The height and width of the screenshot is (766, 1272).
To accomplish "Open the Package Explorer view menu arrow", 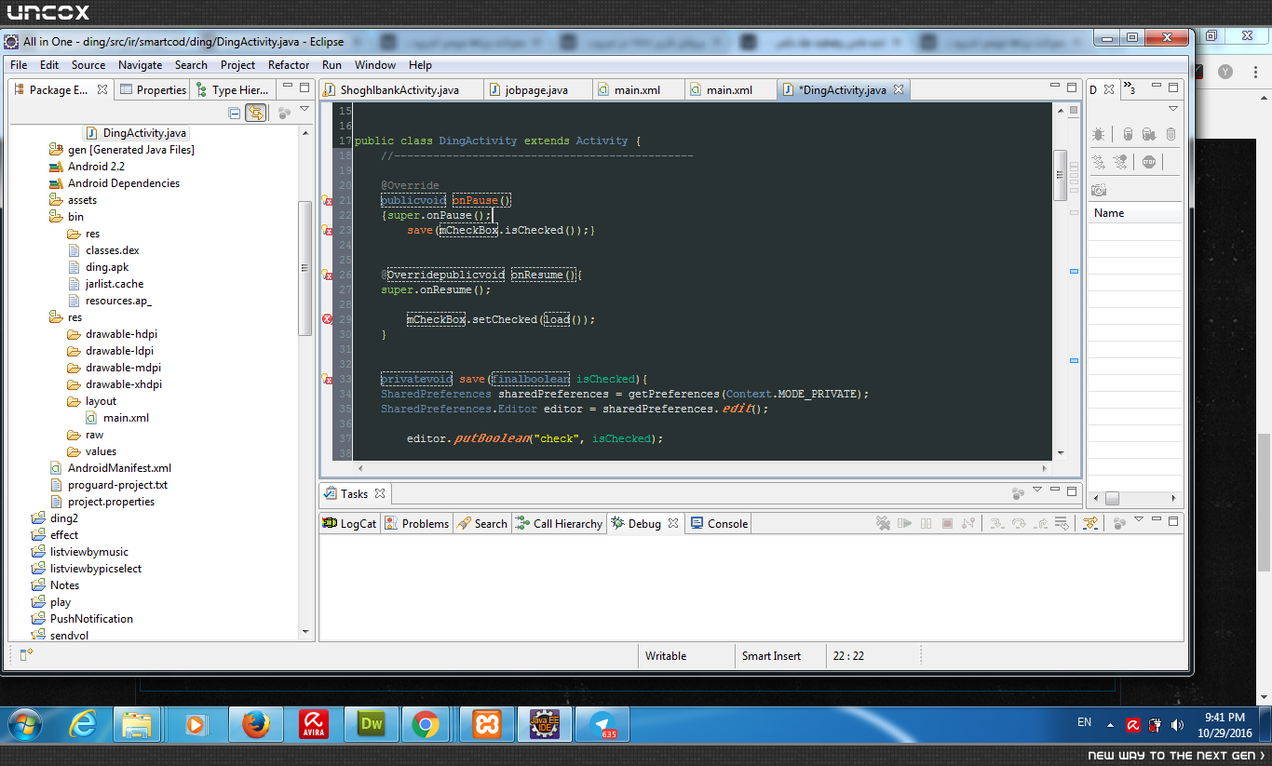I will click(x=304, y=111).
